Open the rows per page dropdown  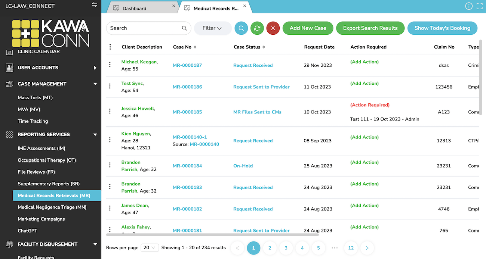pyautogui.click(x=150, y=247)
